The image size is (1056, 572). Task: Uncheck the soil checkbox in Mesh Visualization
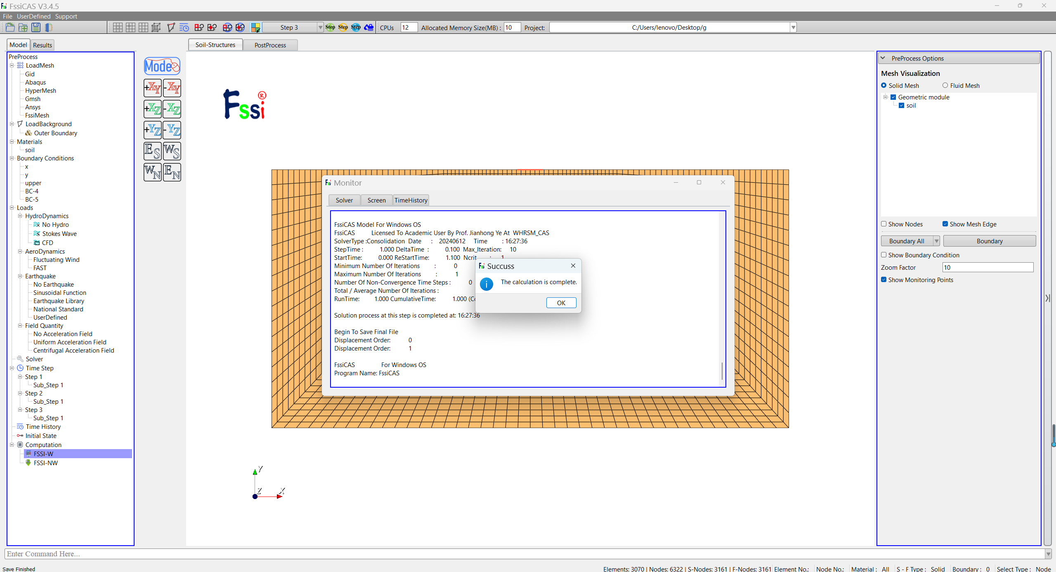point(901,106)
